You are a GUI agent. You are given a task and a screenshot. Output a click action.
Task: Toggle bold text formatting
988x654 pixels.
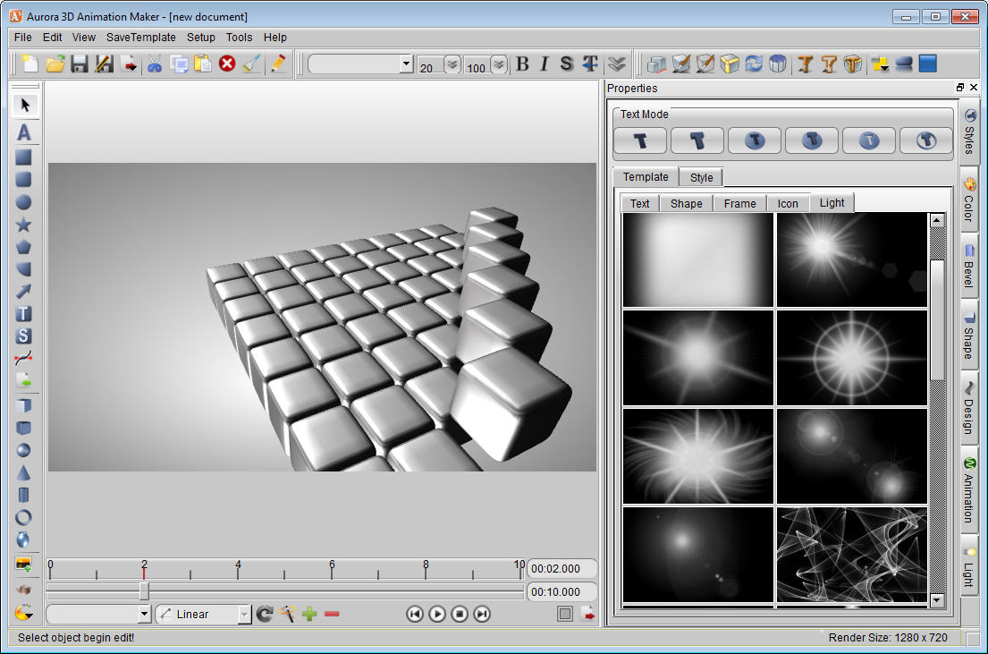523,64
